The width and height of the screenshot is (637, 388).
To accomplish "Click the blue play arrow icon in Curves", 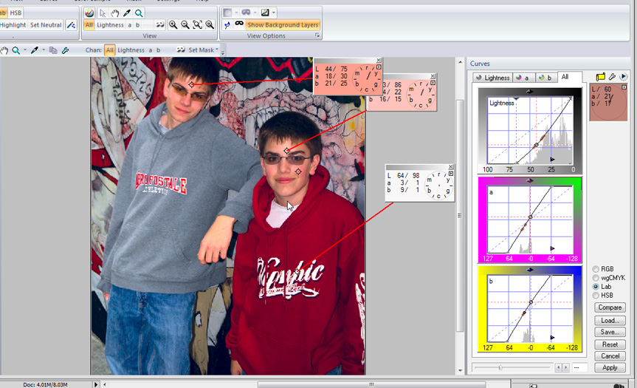I will click(x=624, y=76).
